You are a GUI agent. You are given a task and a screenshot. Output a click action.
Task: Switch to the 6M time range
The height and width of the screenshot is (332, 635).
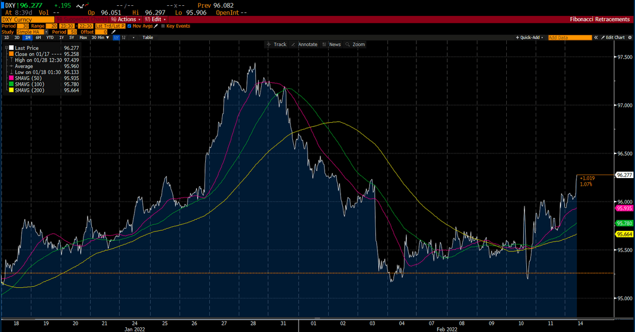coord(38,37)
